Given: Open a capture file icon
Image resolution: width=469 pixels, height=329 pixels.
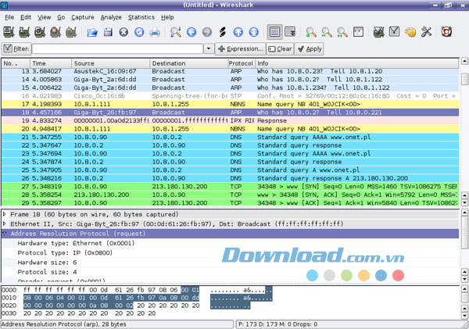Looking at the screenshot, I should [x=92, y=32].
